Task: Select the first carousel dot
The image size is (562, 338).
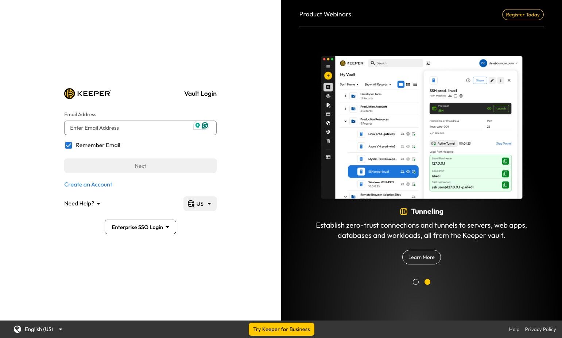Action: tap(415, 282)
